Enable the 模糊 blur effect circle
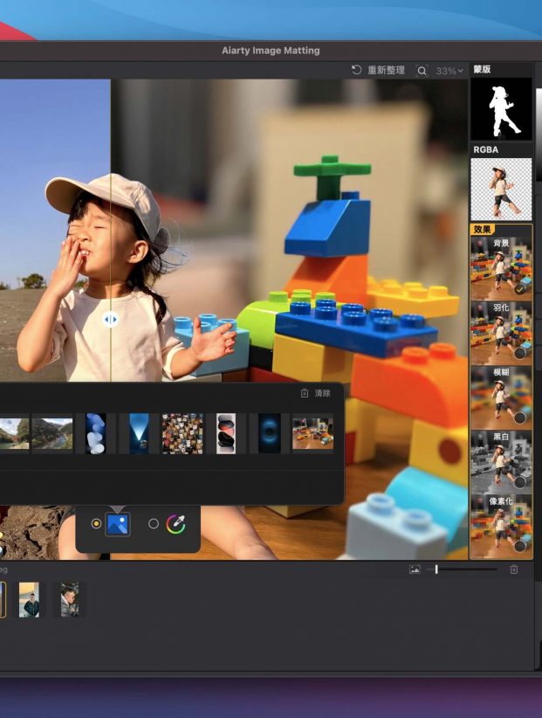542x718 pixels. click(520, 418)
